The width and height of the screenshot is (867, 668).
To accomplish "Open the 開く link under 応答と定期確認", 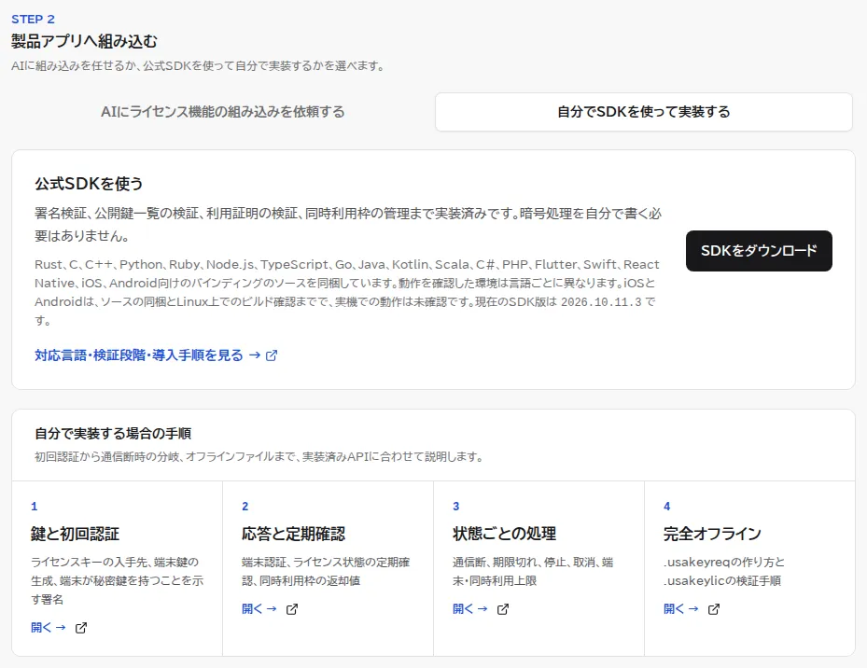I will (259, 609).
